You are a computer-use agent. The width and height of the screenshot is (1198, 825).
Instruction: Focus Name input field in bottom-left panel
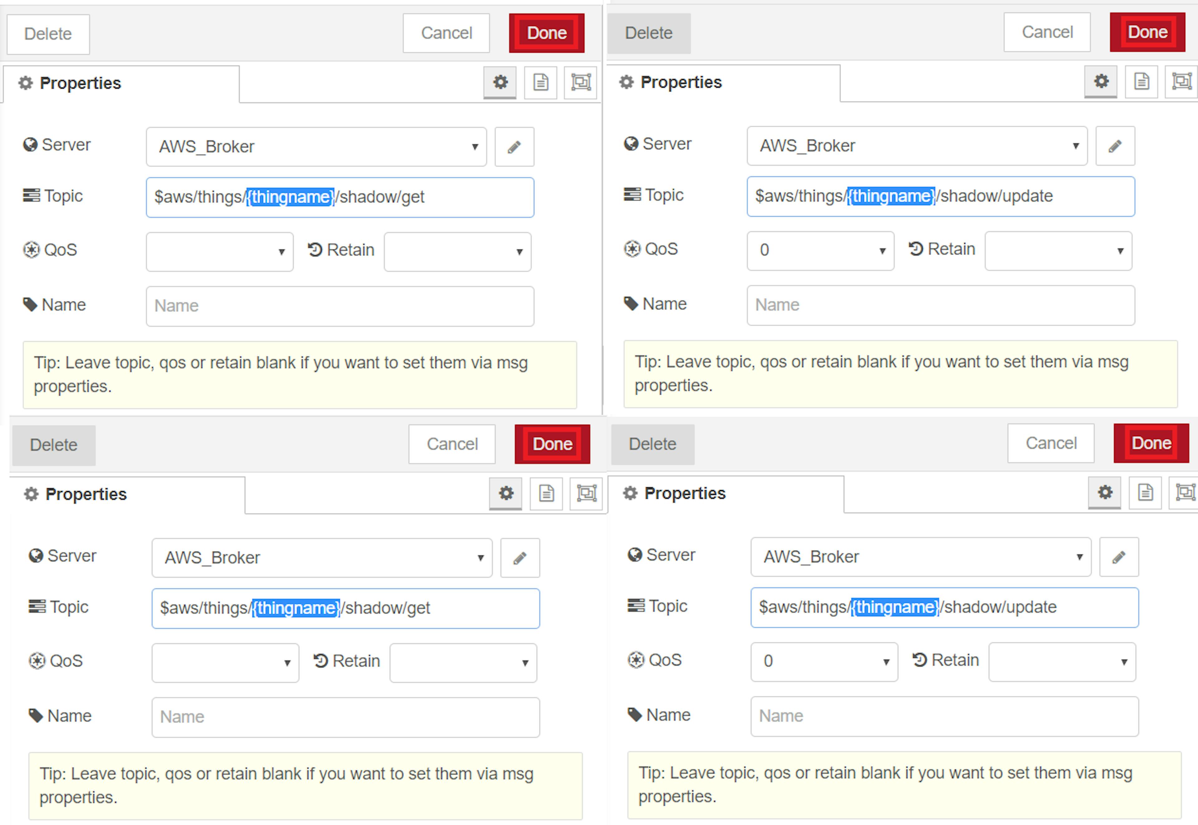point(346,717)
